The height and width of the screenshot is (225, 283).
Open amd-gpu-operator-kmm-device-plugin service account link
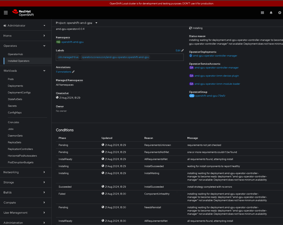coord(217,76)
